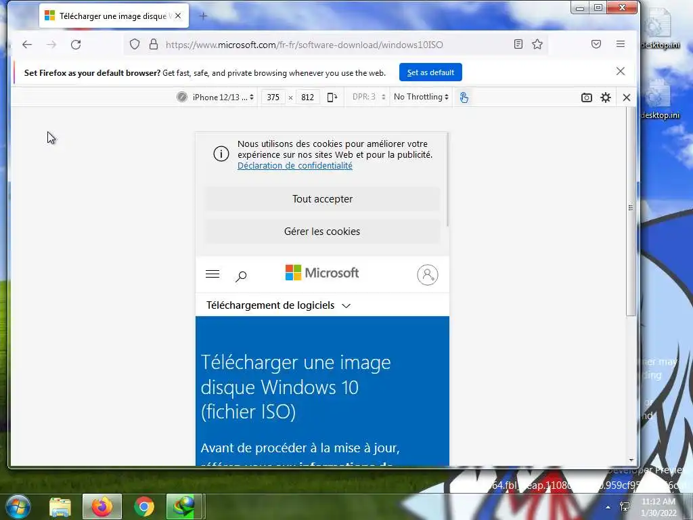Open File Explorer from taskbar

60,506
